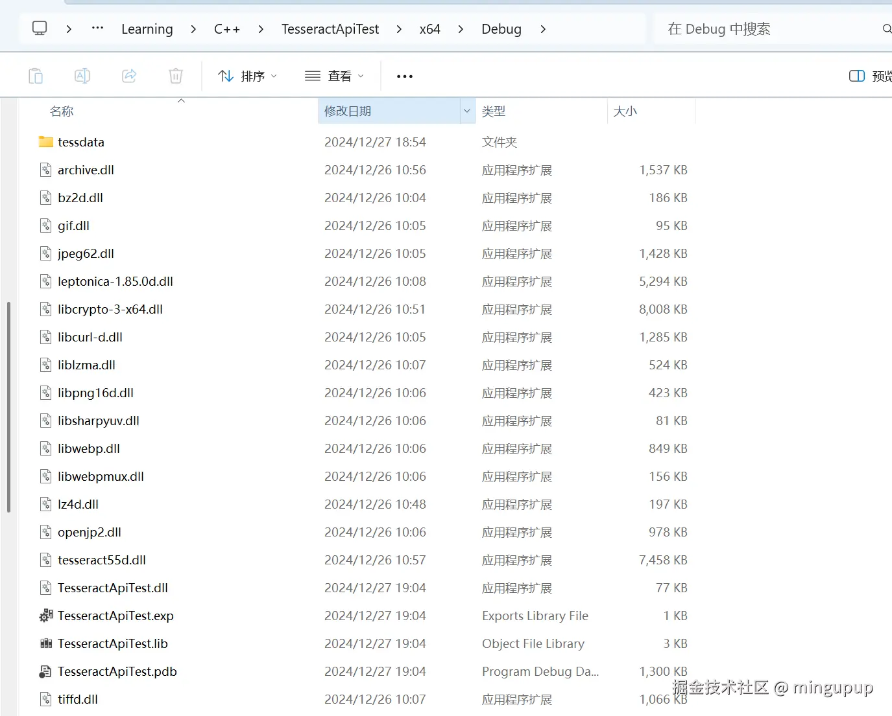Select the TesseractApiTest.dll file name
This screenshot has width=892, height=716.
click(113, 588)
